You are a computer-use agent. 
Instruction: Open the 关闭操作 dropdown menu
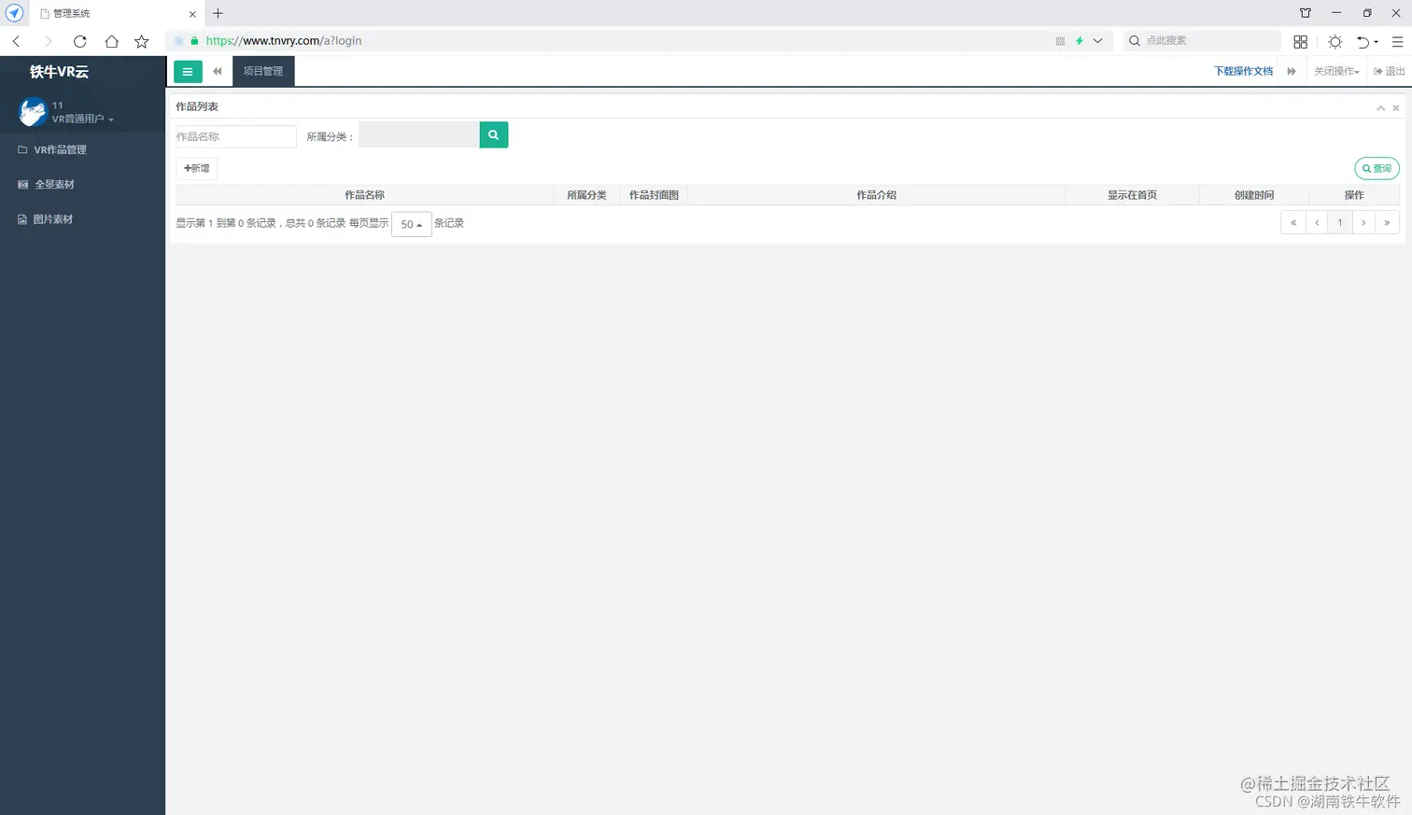click(1336, 71)
